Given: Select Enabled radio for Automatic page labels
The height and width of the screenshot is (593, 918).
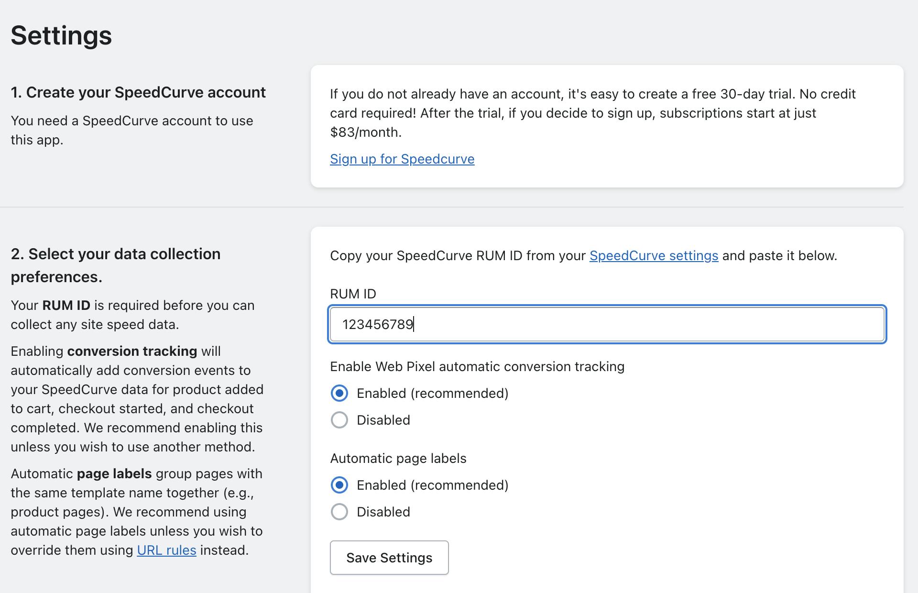Looking at the screenshot, I should [x=339, y=485].
